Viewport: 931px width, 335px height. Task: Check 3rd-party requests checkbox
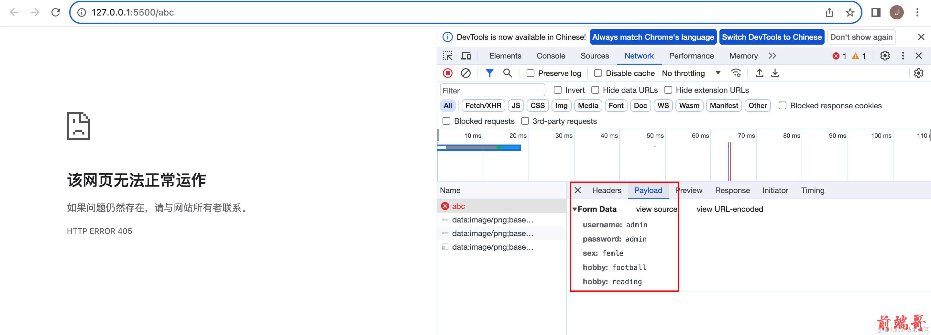coord(525,121)
